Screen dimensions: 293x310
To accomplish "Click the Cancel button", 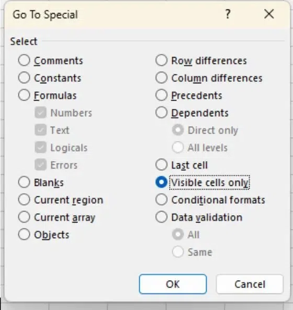I will pos(250,284).
